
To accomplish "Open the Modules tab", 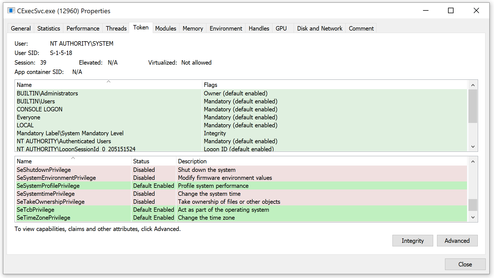I will (166, 28).
